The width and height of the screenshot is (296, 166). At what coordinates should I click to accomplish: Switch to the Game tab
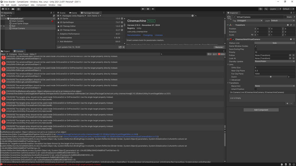click(x=73, y=13)
